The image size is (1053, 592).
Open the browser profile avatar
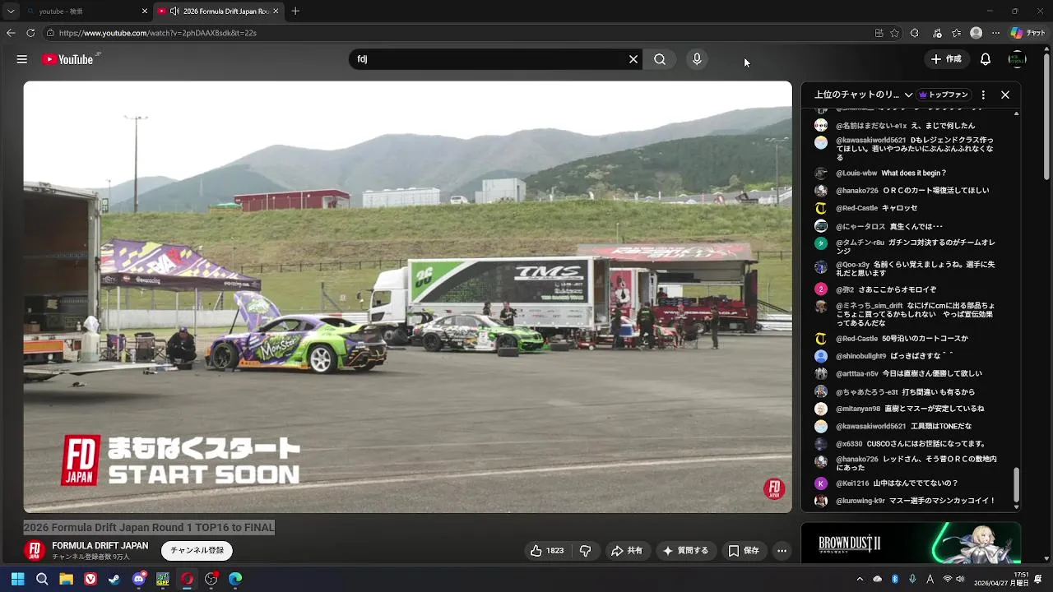point(976,33)
